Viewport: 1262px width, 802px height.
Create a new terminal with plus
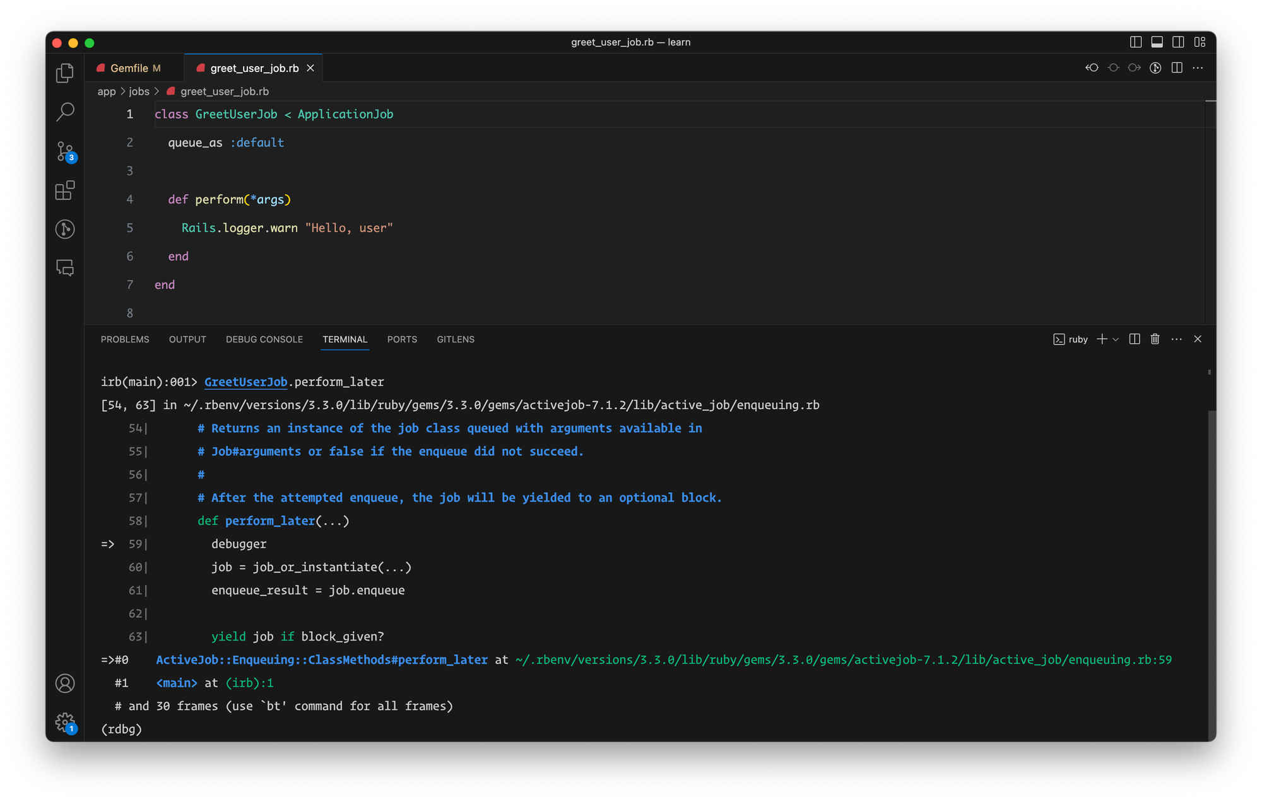coord(1102,339)
